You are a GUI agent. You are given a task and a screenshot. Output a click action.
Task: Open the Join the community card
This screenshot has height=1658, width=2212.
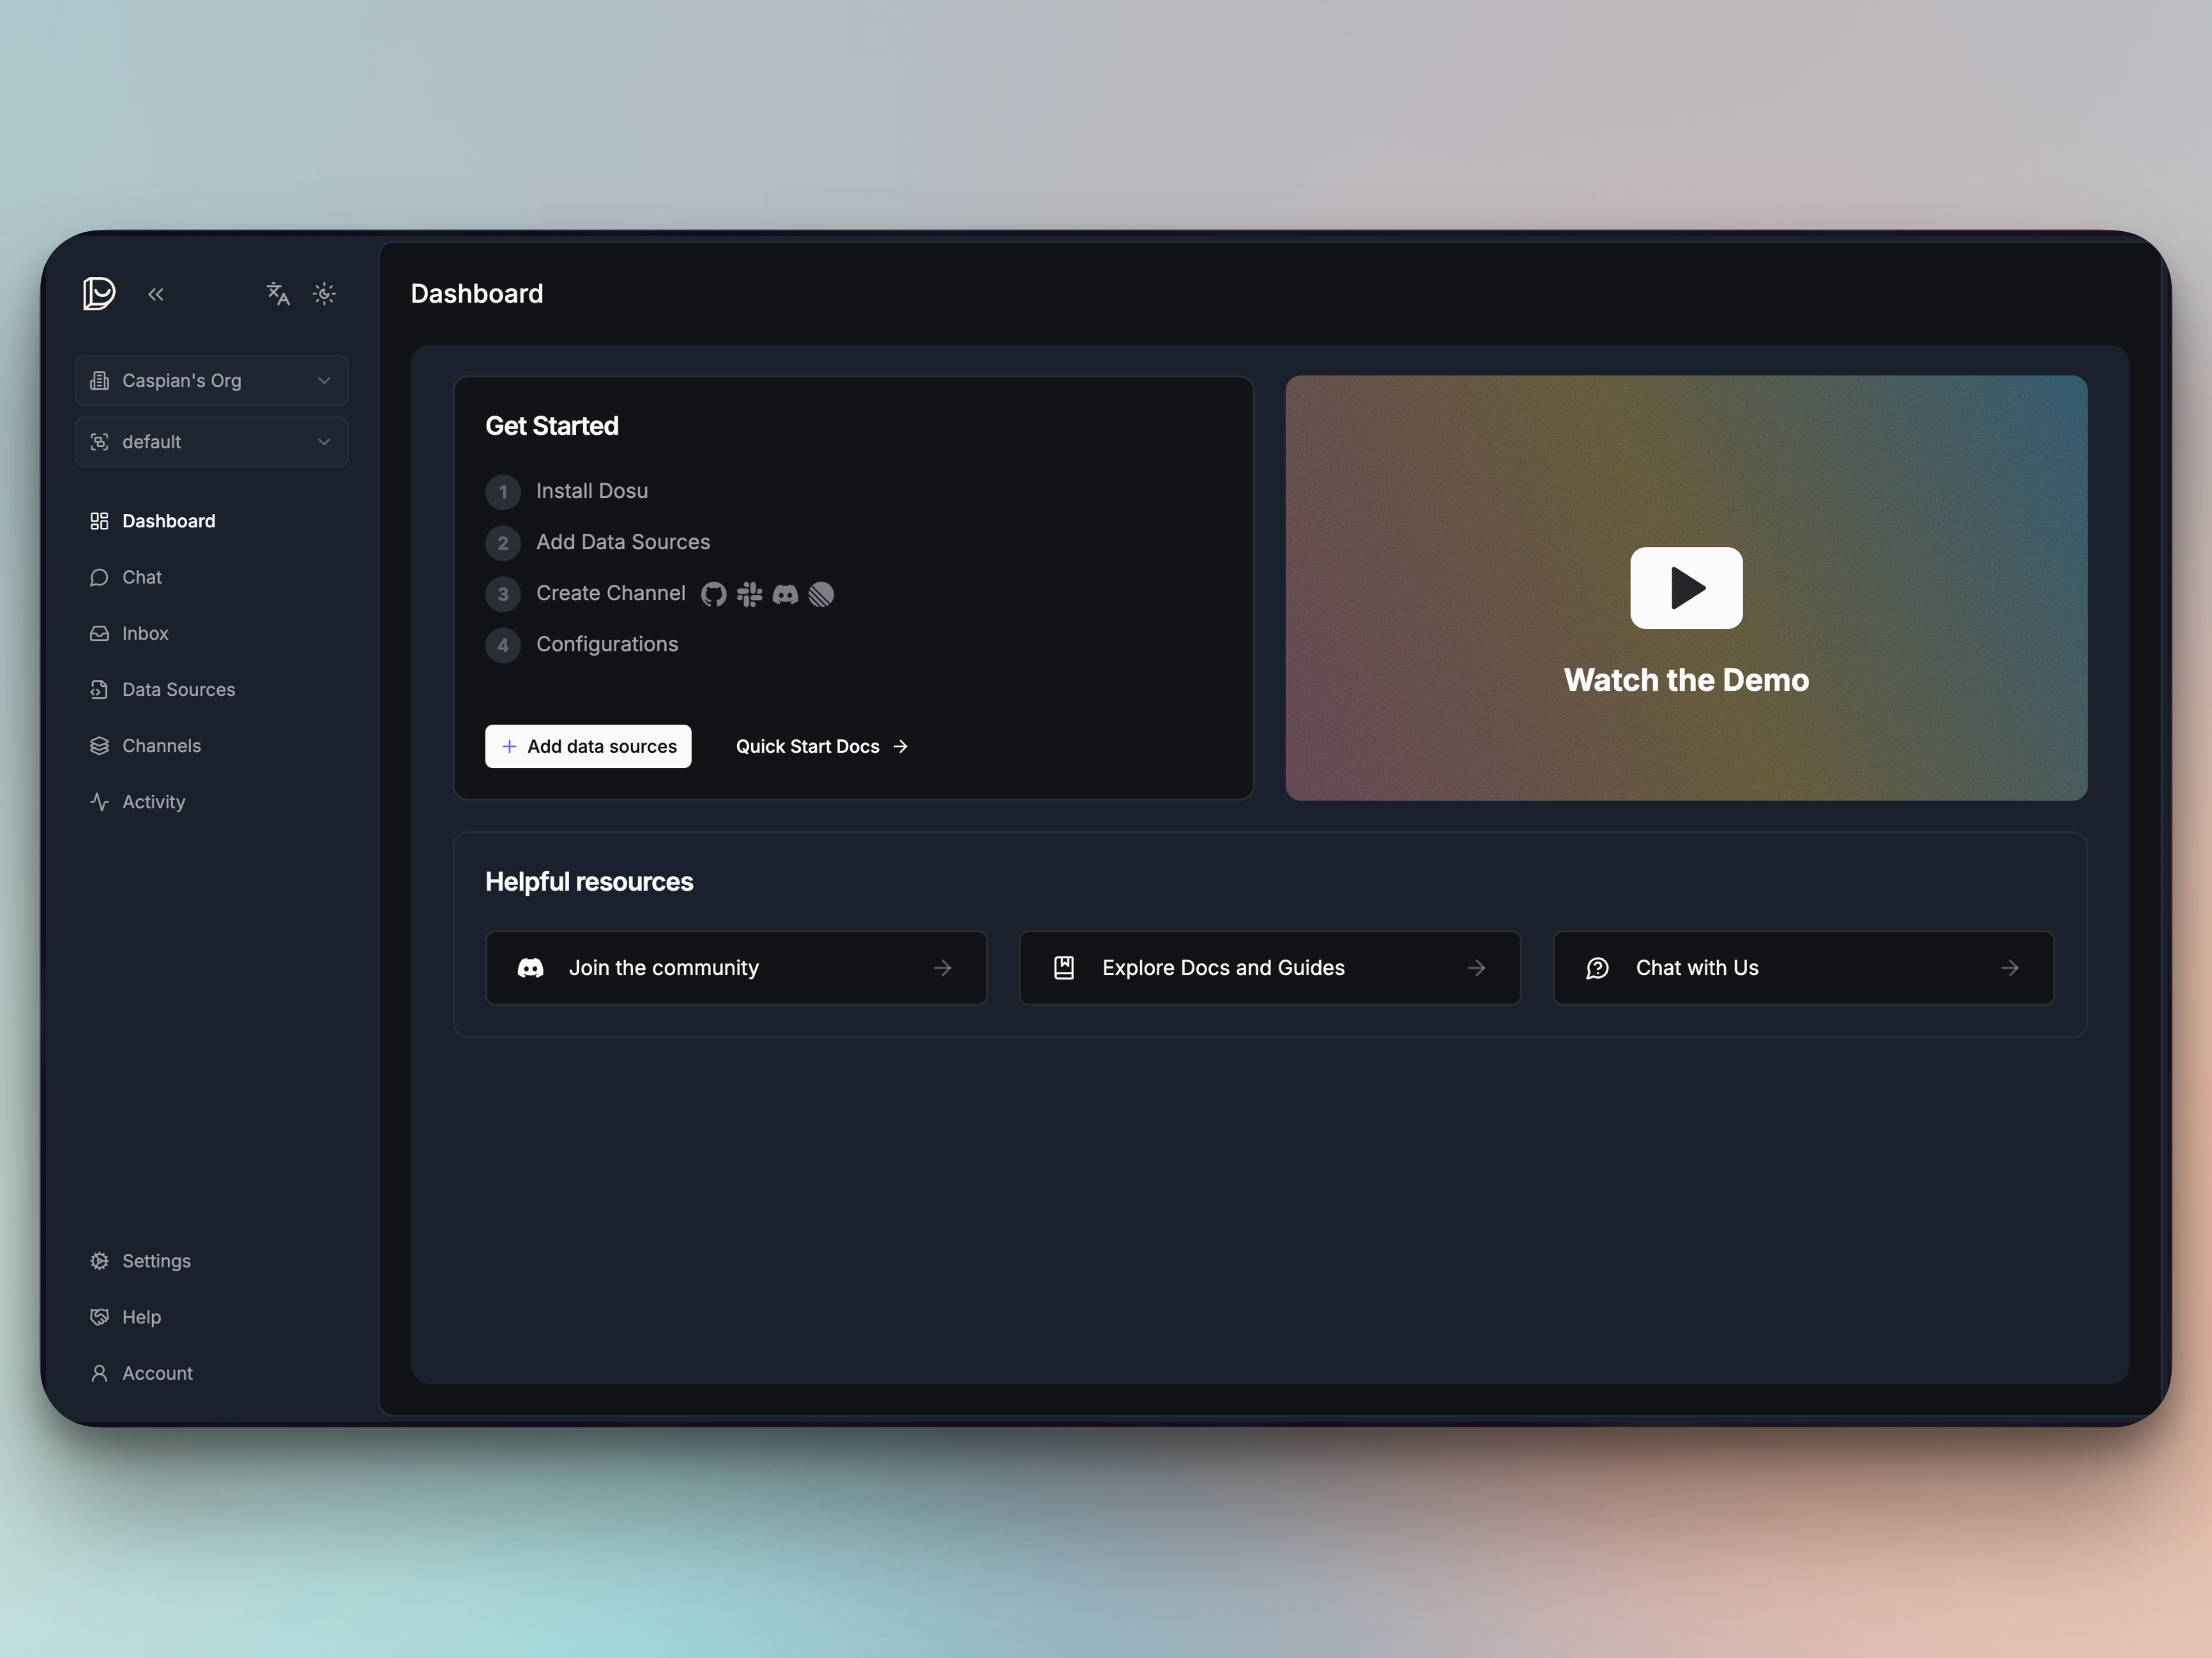tap(735, 967)
